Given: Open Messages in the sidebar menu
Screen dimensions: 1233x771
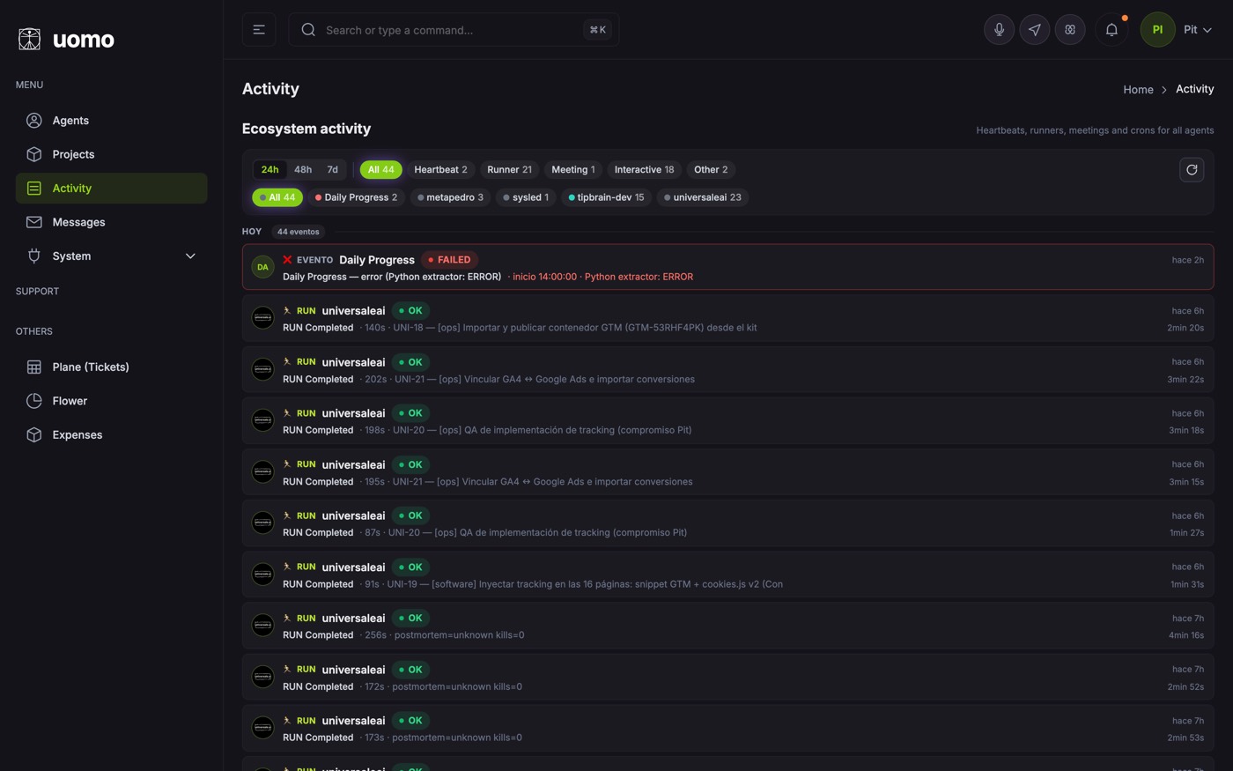Looking at the screenshot, I should tap(111, 222).
